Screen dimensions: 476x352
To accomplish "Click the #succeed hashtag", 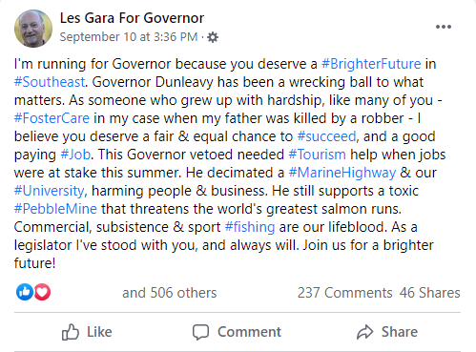I will tap(326, 136).
